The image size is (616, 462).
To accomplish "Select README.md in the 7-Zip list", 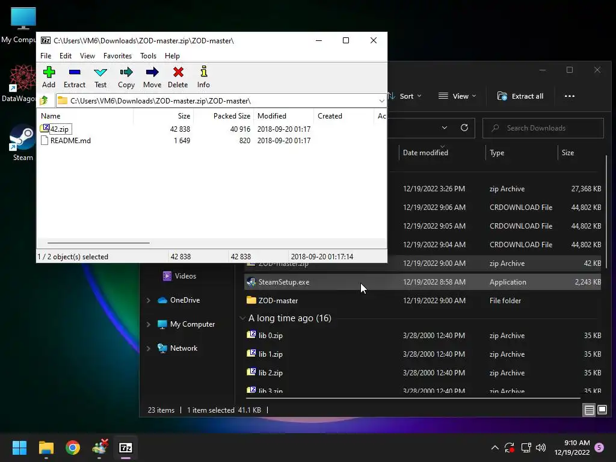I will (x=66, y=140).
